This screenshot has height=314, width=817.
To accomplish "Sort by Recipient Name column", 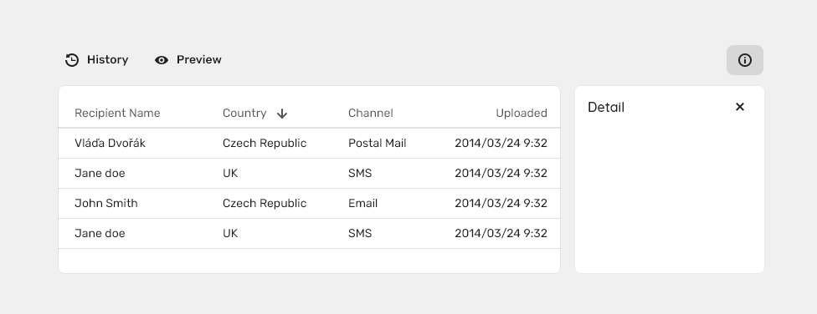I will tap(117, 114).
